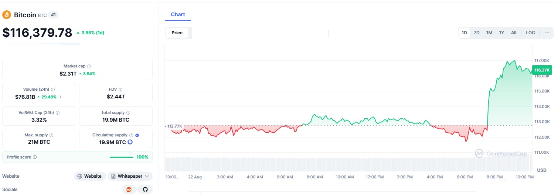The height and width of the screenshot is (195, 558).
Task: Click the $2.31T market cap value
Action: pos(68,74)
